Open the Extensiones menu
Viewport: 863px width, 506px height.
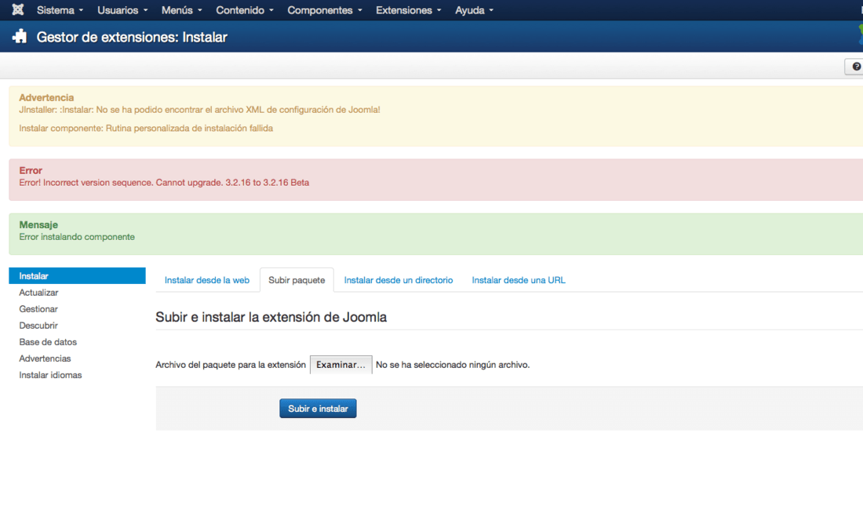(x=409, y=10)
